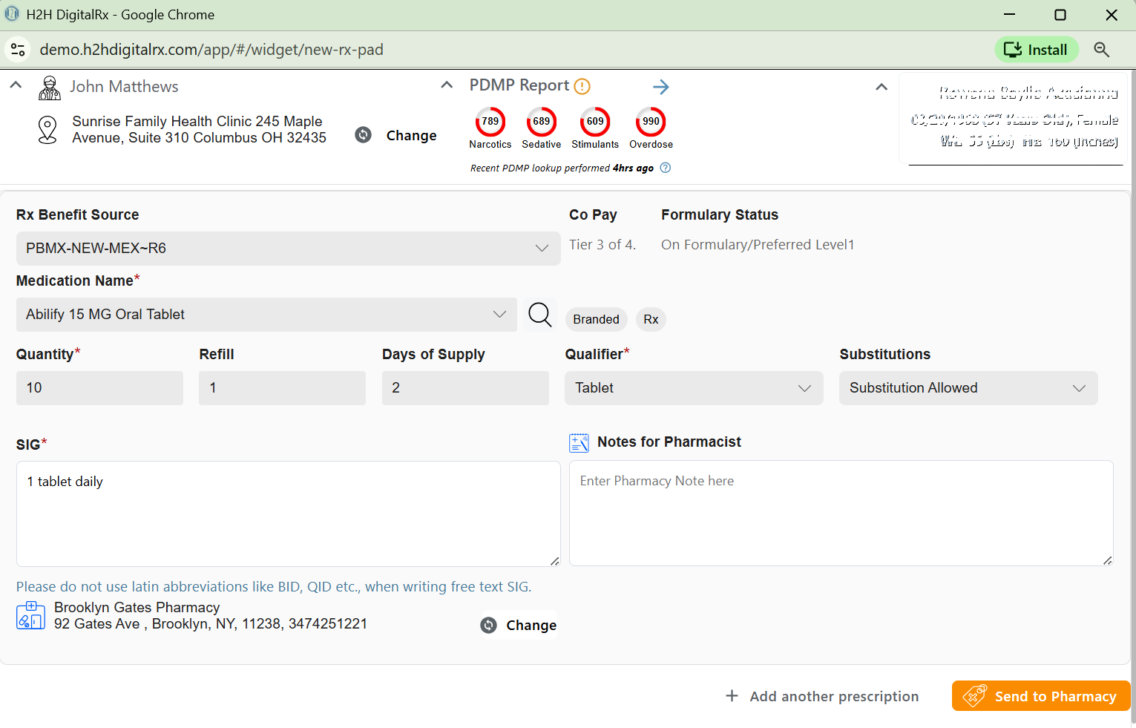Screen dimensions: 1136x728
Task: Open PDMP report with the arrow icon
Action: click(660, 87)
